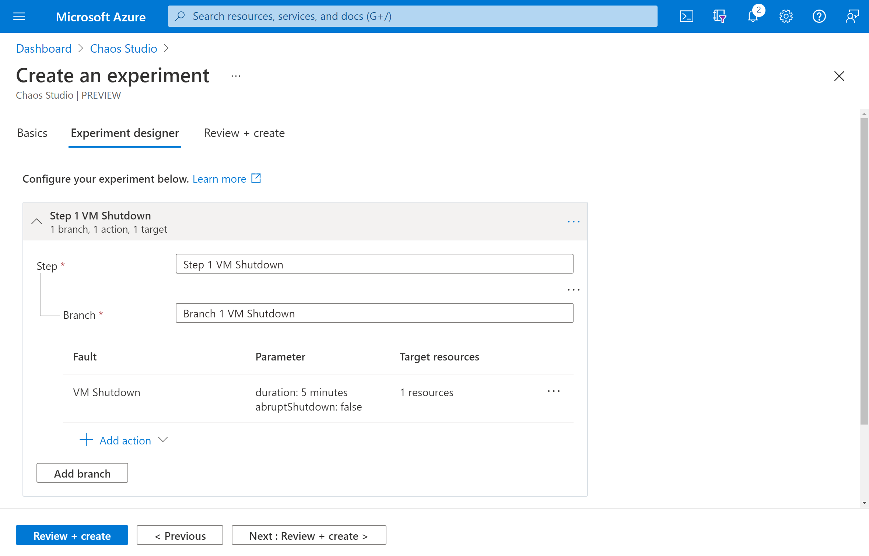Click the Azure help question mark icon
869x556 pixels.
click(819, 17)
